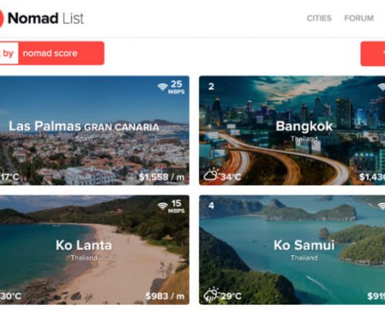Click the wifi icon on Las Palmas card
The height and width of the screenshot is (311, 385).
[163, 87]
